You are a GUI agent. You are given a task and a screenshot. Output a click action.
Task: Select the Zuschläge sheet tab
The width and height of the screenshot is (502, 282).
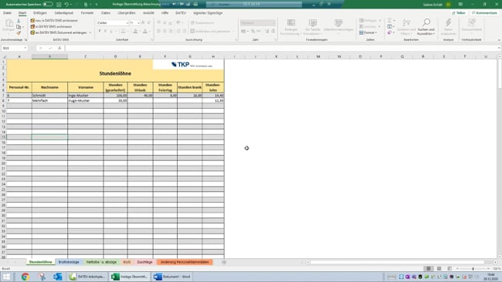pyautogui.click(x=144, y=262)
